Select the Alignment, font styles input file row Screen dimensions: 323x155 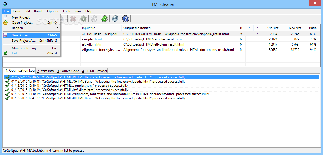pos(101,49)
